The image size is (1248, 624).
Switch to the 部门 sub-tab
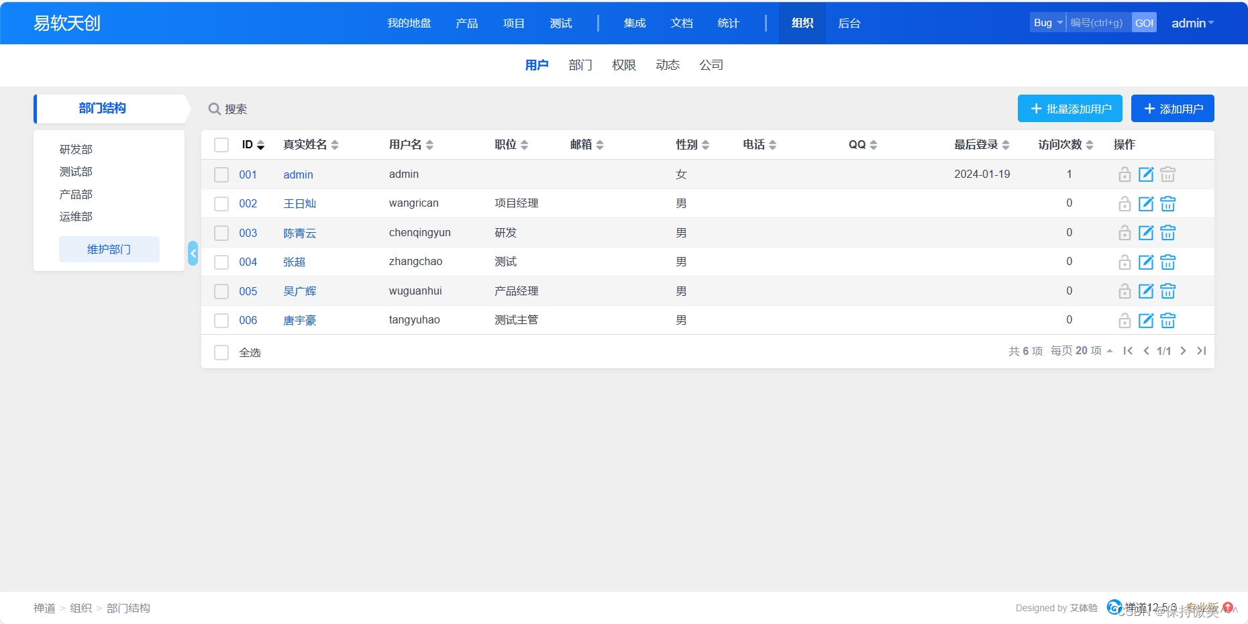pyautogui.click(x=580, y=65)
